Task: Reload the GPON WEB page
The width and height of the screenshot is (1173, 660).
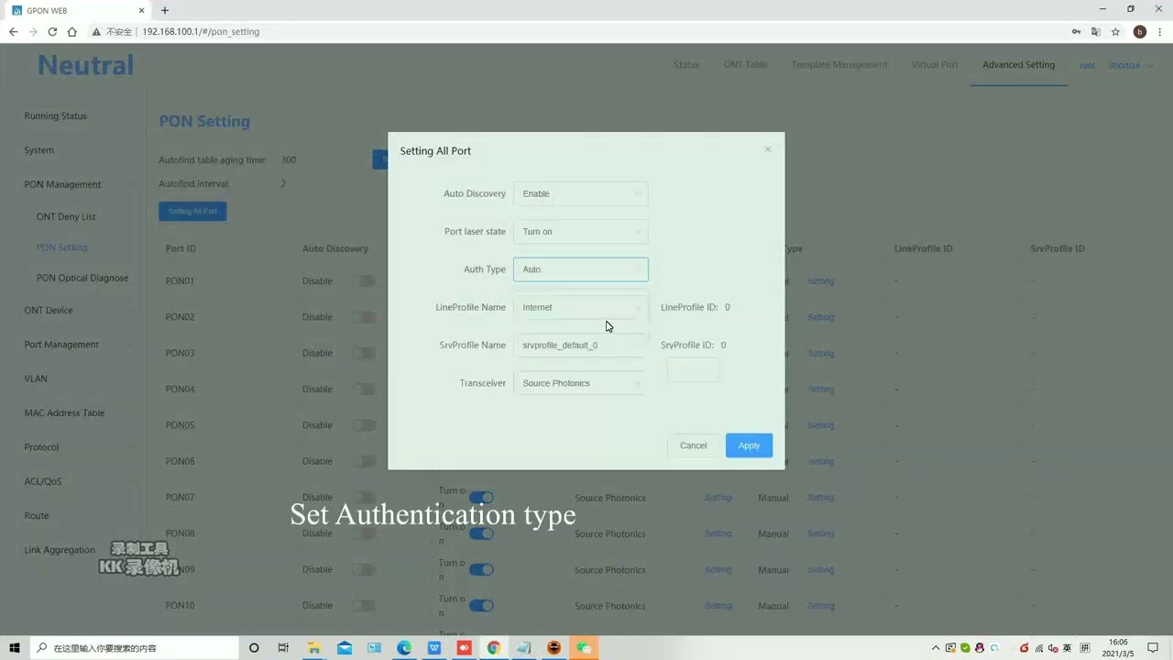Action: [x=52, y=31]
